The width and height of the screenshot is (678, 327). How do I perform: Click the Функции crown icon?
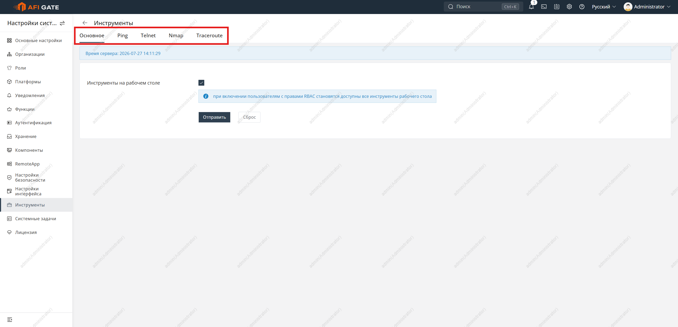point(9,109)
